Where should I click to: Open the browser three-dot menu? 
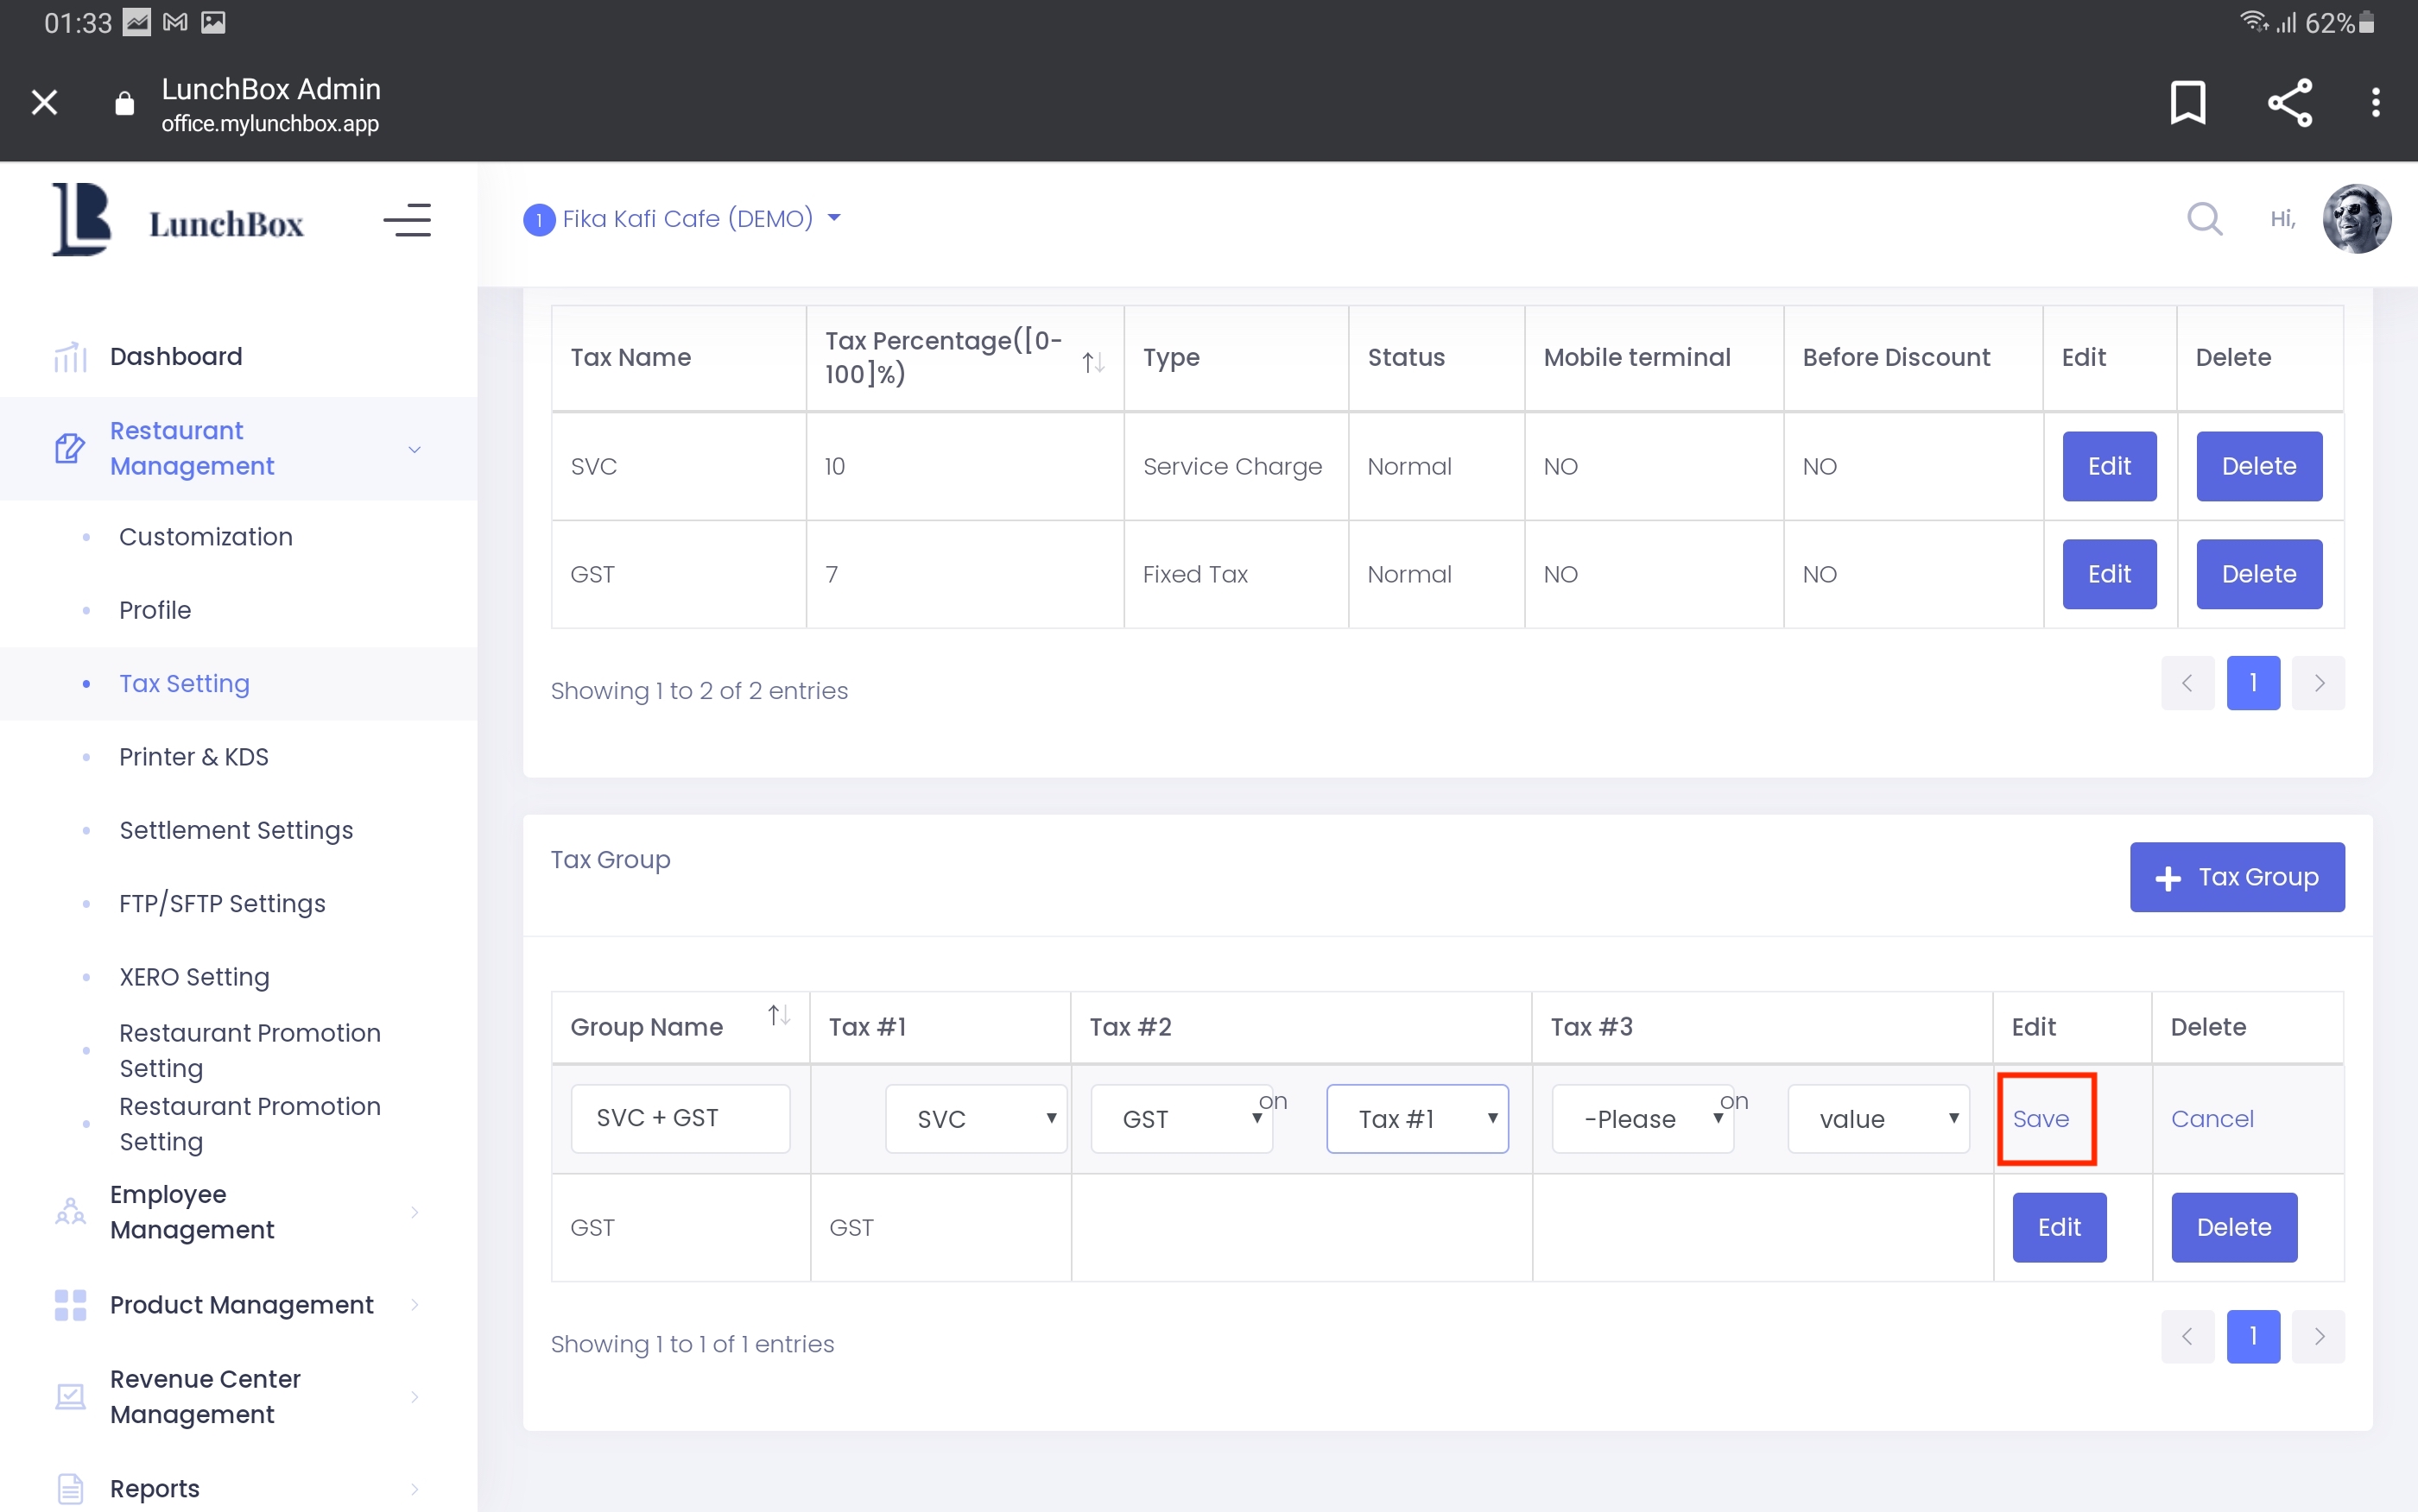[2375, 102]
